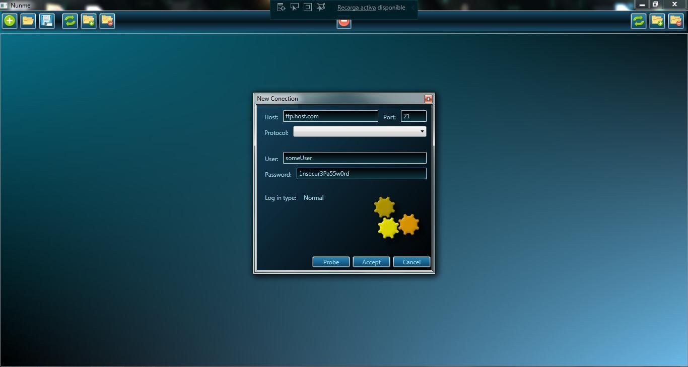This screenshot has height=367, width=688.
Task: Click the green refresh icon in the right toolbar
Action: click(x=639, y=21)
